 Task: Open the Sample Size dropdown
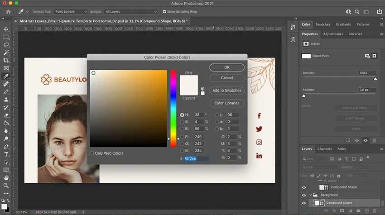(x=71, y=11)
